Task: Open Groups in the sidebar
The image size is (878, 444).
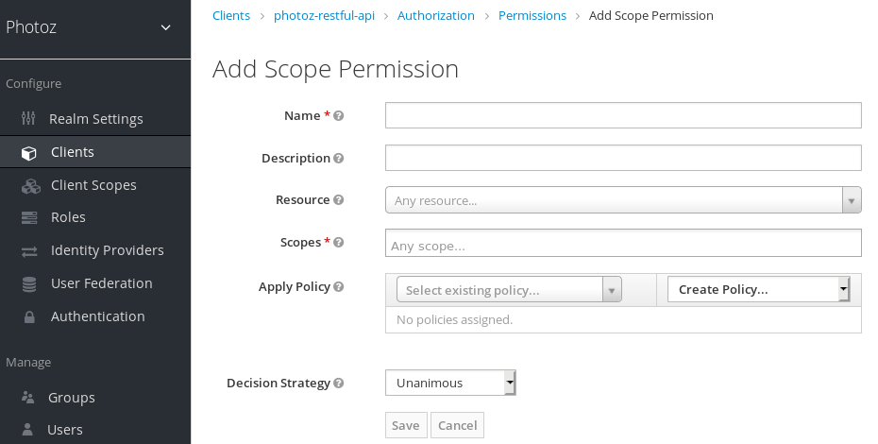Action: [x=72, y=398]
